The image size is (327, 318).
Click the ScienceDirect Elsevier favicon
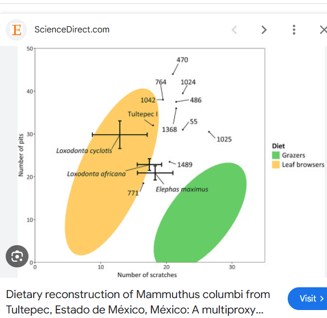click(17, 30)
